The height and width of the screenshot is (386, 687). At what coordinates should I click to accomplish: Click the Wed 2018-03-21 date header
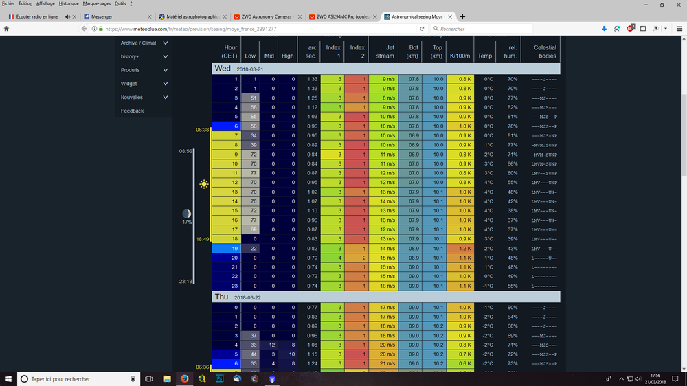(x=385, y=69)
